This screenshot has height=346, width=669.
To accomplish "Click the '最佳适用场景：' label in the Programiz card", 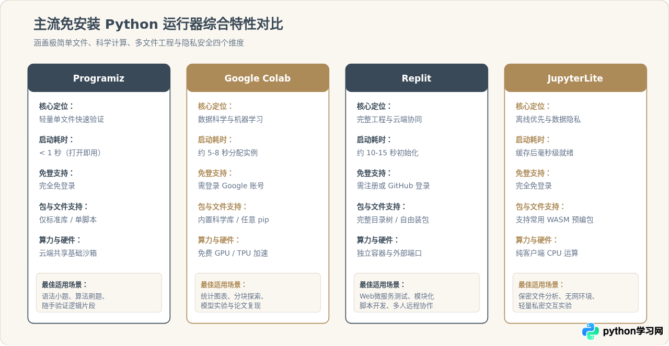I will pyautogui.click(x=65, y=285).
